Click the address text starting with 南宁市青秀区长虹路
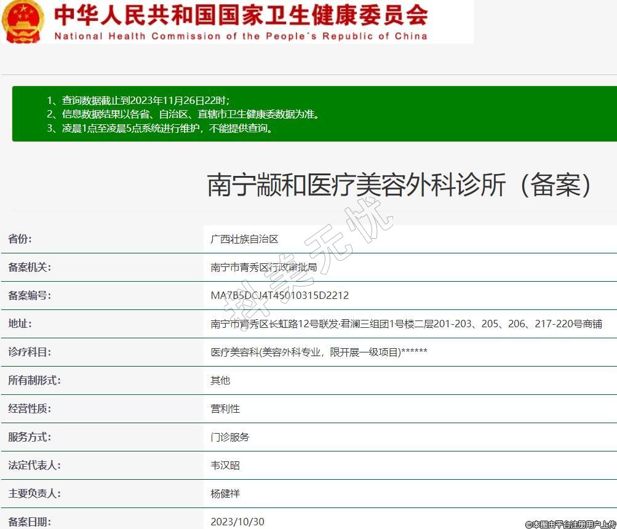 (406, 324)
